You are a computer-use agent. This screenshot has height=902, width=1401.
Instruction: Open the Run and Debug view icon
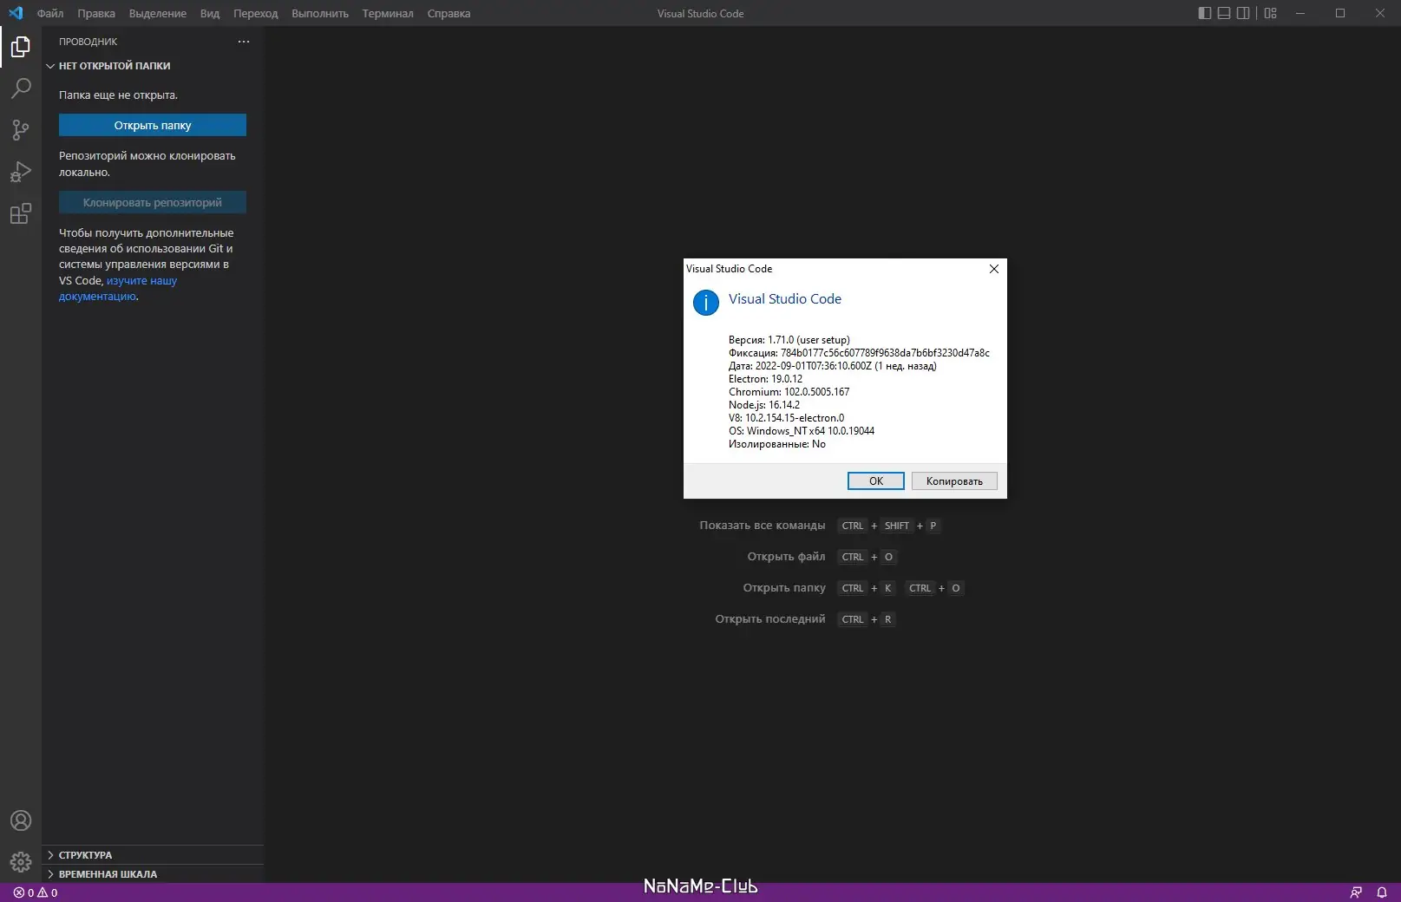tap(21, 172)
